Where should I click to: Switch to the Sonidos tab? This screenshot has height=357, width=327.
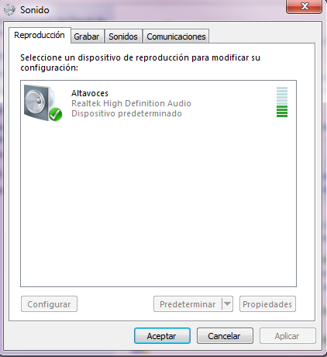click(x=123, y=36)
